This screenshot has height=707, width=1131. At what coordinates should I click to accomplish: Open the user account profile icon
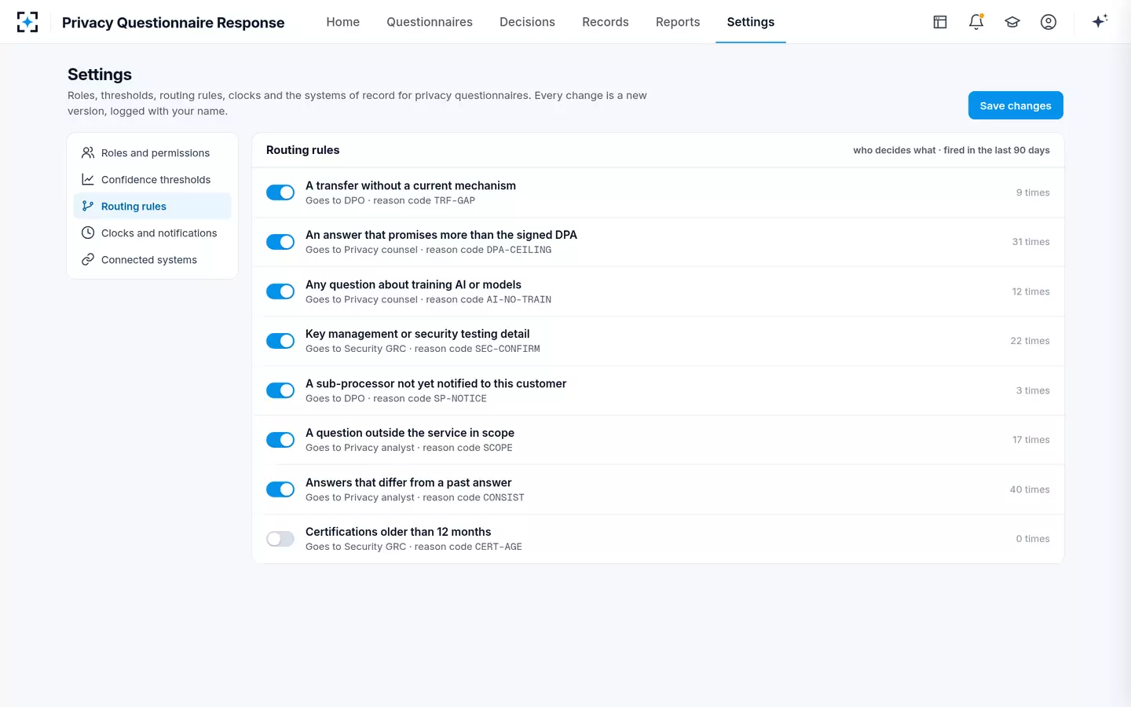(x=1049, y=22)
